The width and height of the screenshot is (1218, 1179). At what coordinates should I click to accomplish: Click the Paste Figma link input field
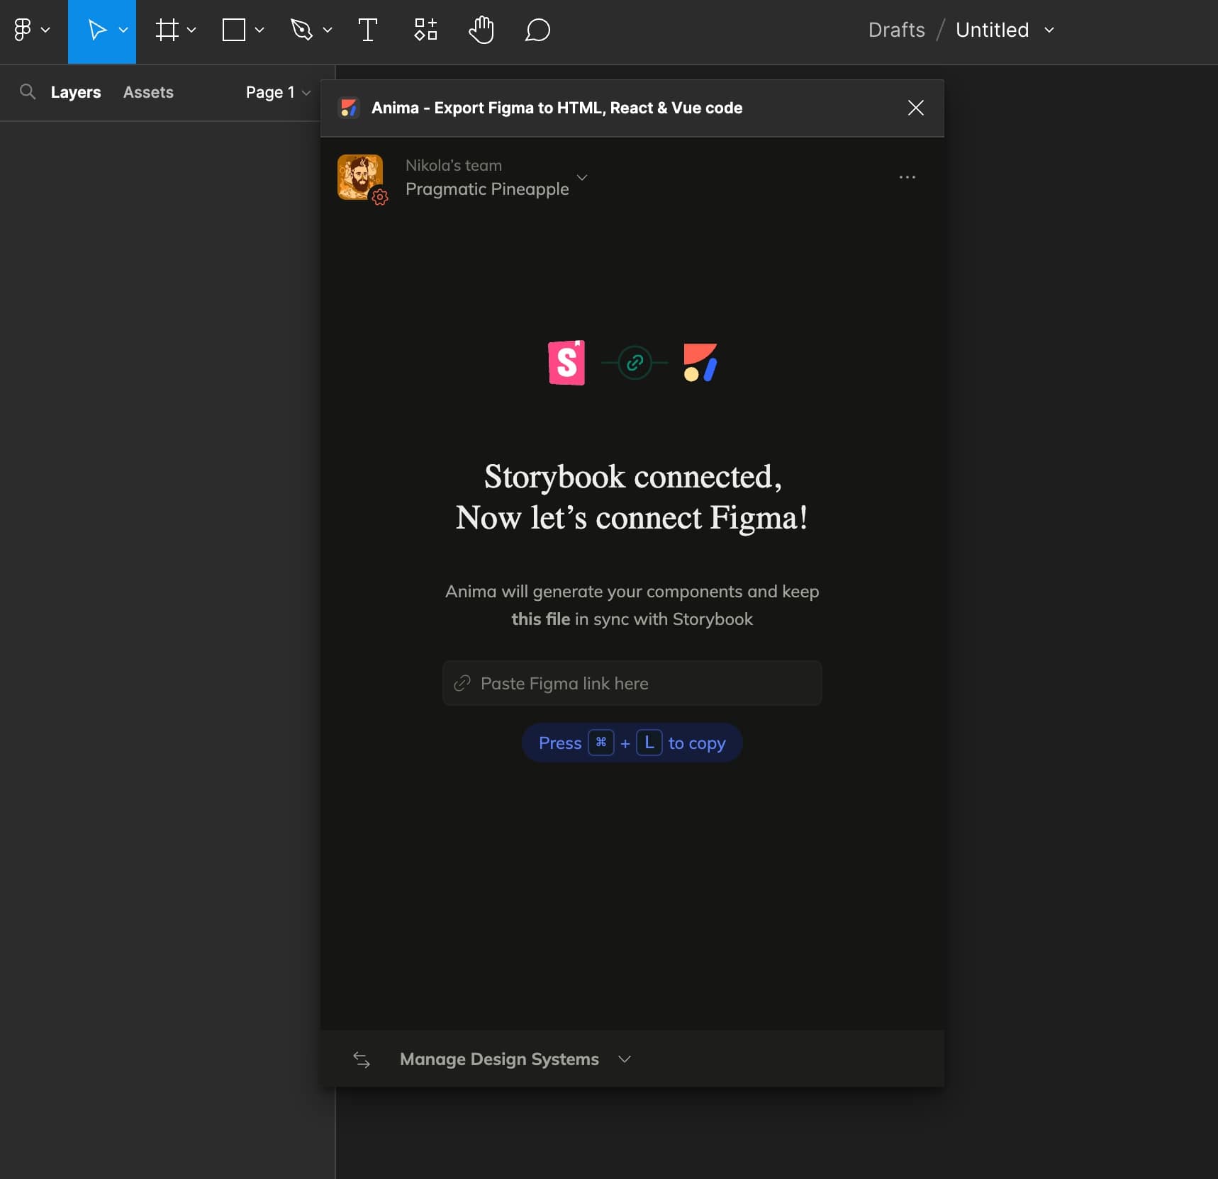tap(632, 683)
